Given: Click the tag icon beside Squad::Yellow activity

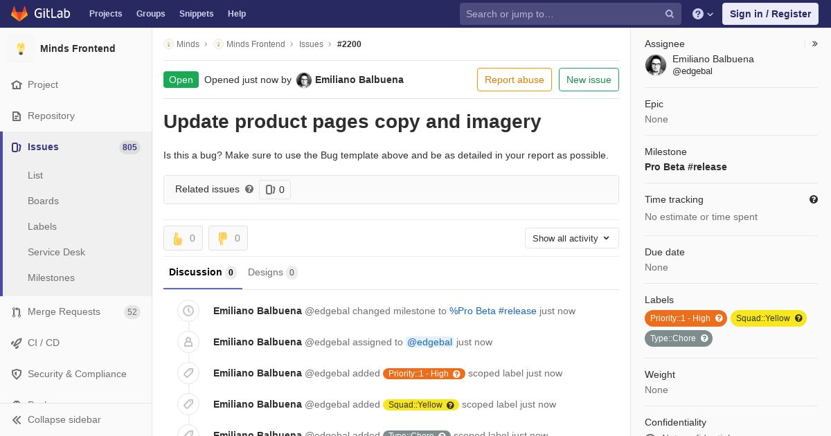Looking at the screenshot, I should click(x=188, y=405).
